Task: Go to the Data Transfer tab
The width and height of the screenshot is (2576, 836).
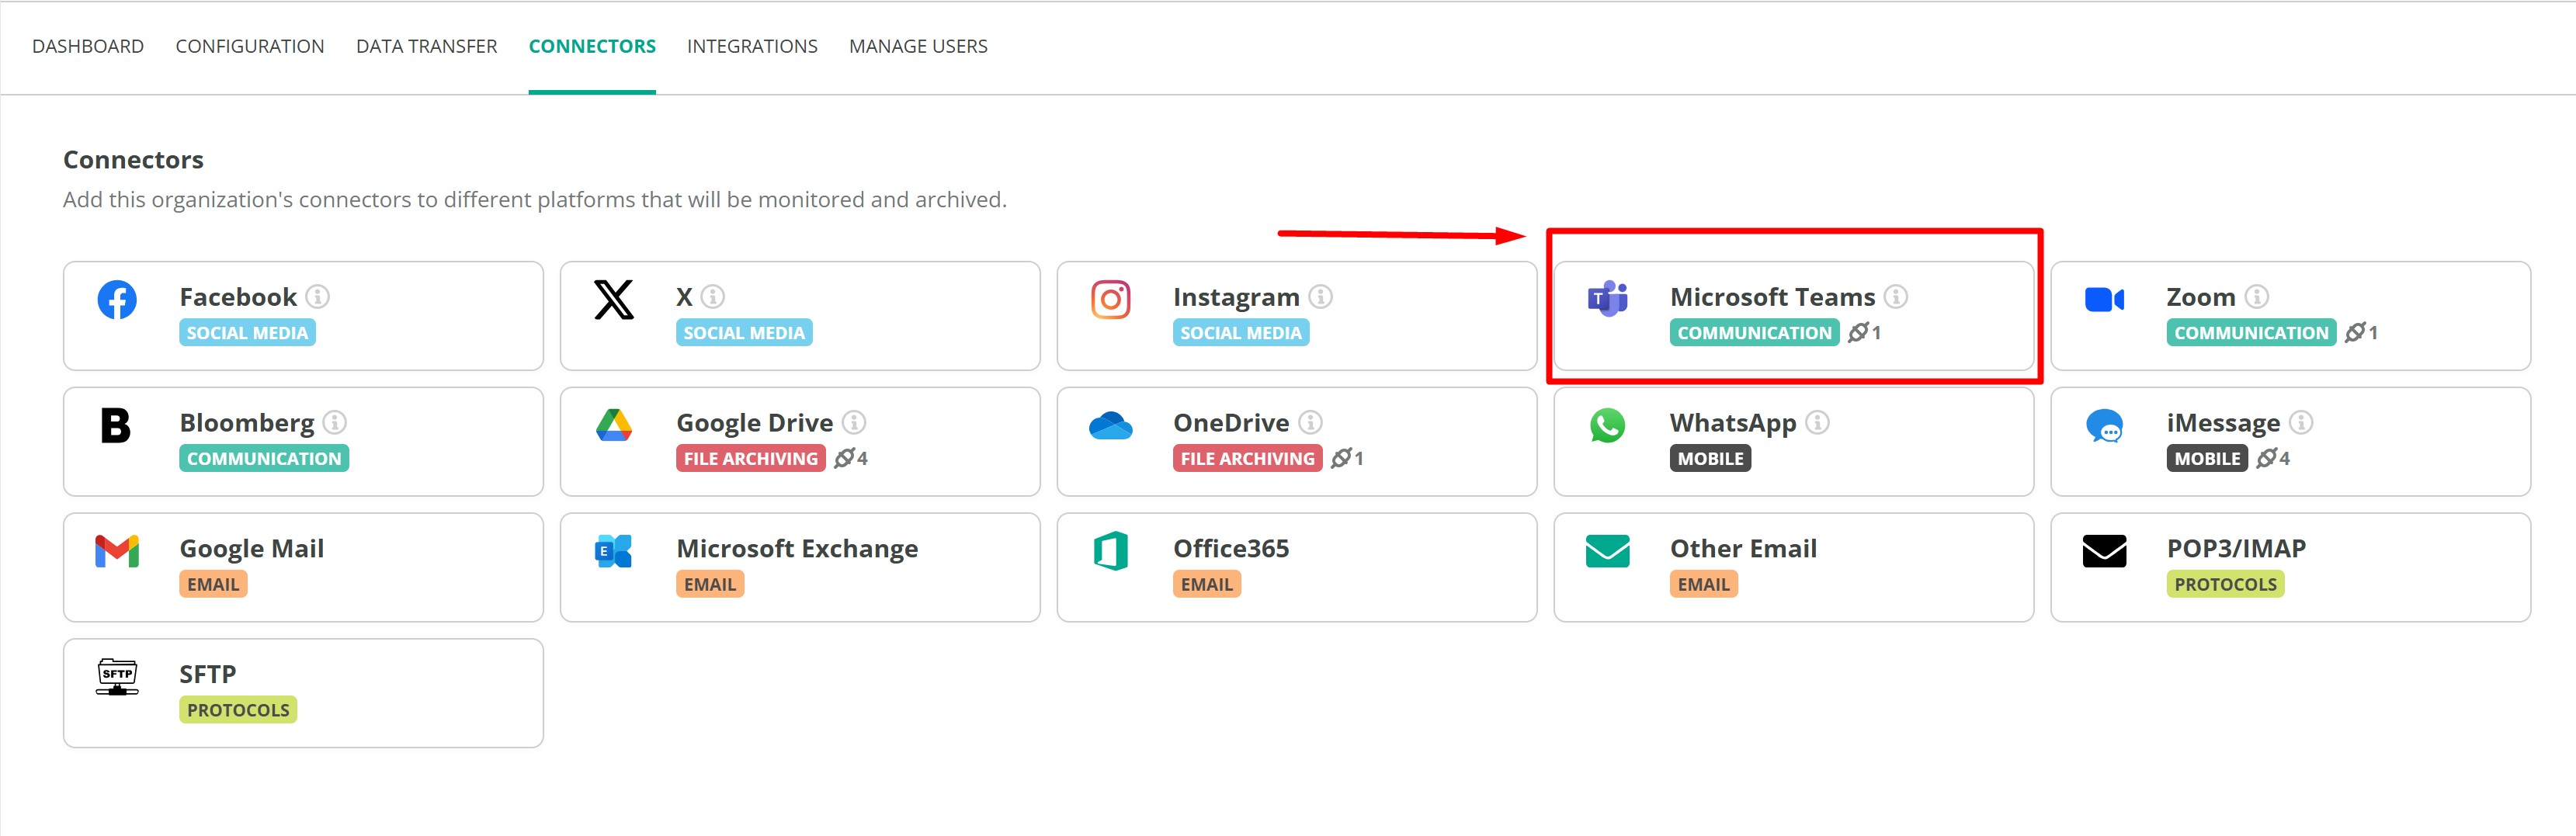Action: [427, 47]
